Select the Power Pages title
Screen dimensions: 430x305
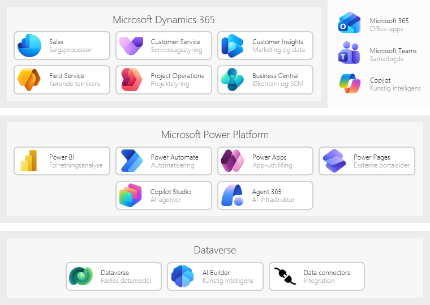(x=372, y=157)
